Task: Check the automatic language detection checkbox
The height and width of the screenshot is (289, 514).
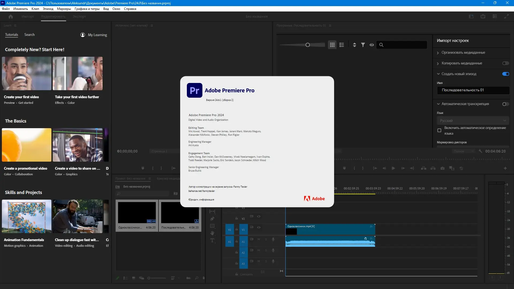Action: [x=439, y=131]
